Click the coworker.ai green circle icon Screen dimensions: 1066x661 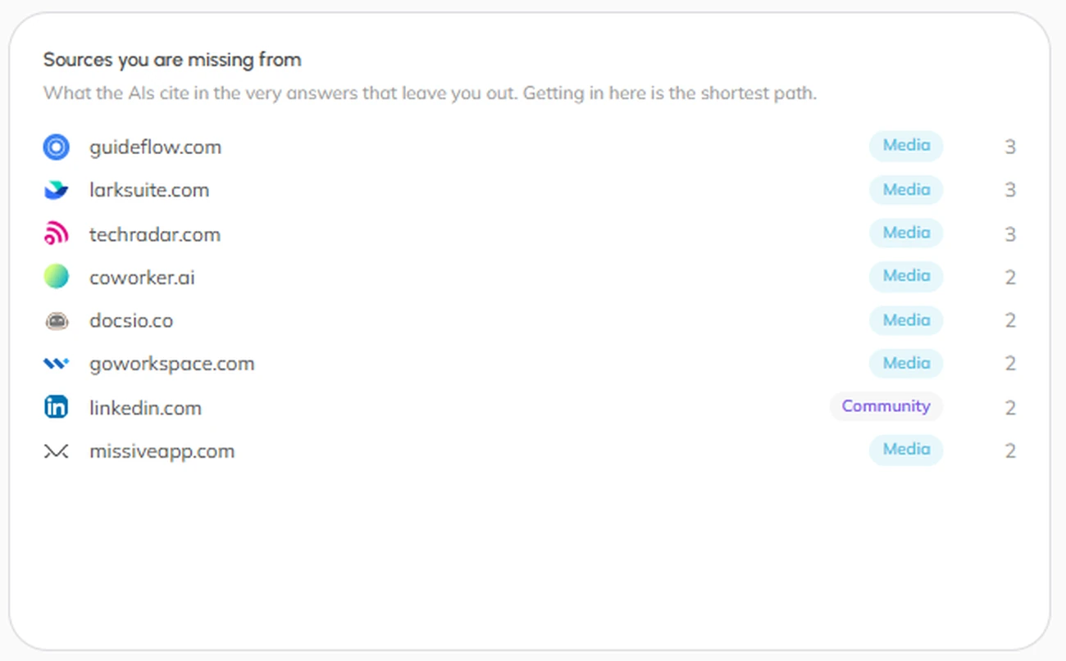(x=57, y=278)
